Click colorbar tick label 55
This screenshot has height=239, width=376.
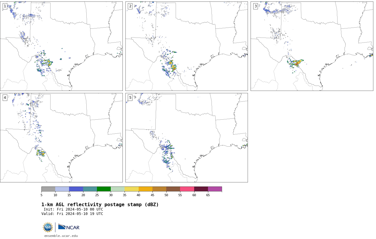coord(180,195)
